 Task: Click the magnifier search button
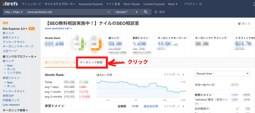[x=146, y=12]
